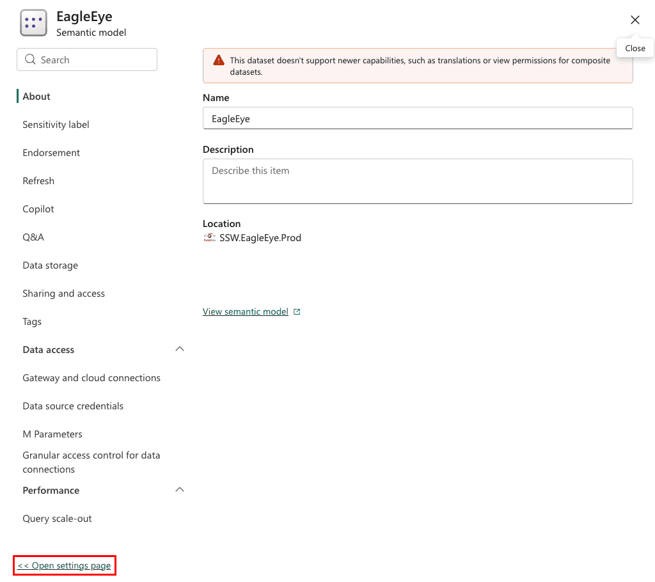655x582 pixels.
Task: Click the SSW.EagleEye.Prod location name
Action: tap(260, 238)
